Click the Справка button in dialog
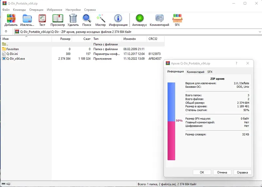Viewport: 262px width, 187px height. [242, 172]
